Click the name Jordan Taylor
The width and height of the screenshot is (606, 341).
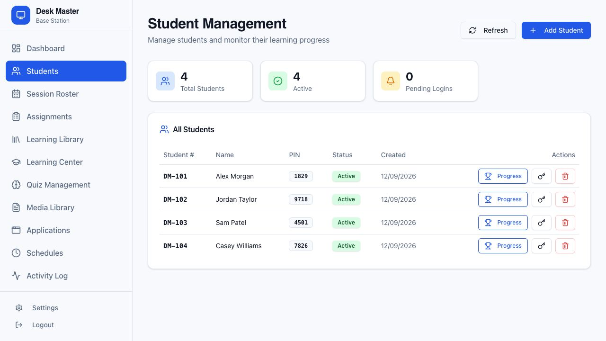[236, 199]
